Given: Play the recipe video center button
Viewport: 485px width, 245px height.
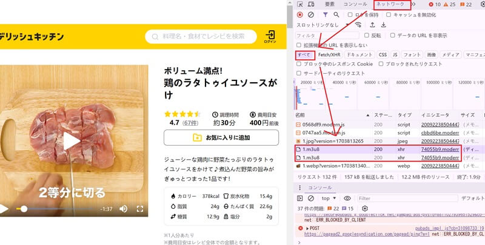Looking at the screenshot, I should 72,141.
